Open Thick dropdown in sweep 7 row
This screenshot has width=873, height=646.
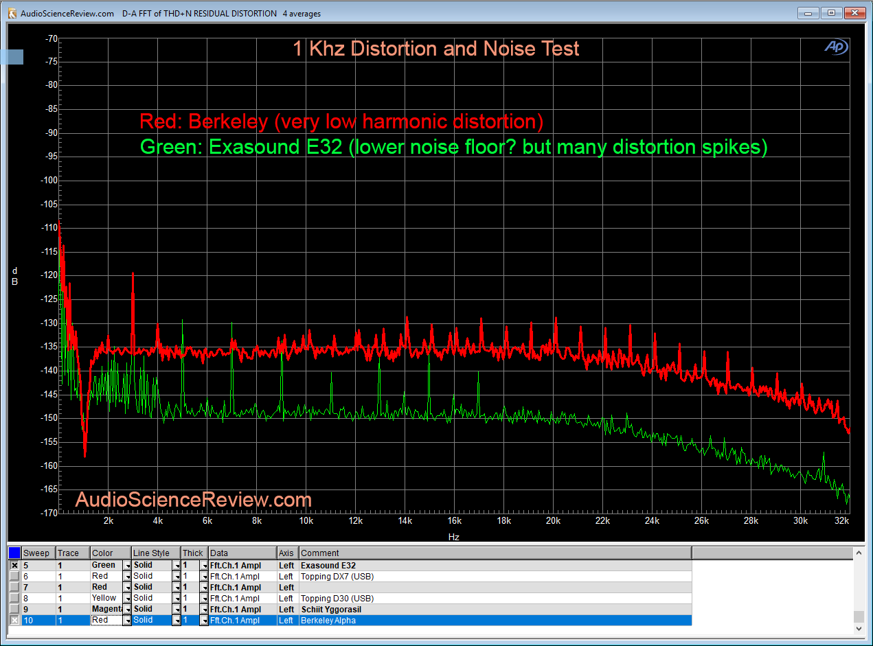click(x=203, y=587)
